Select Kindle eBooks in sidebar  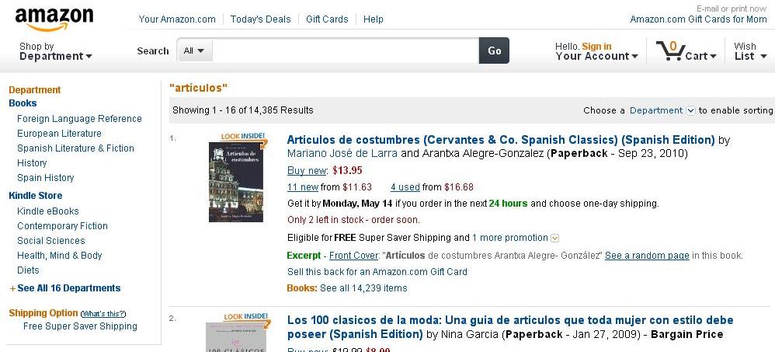coord(47,211)
